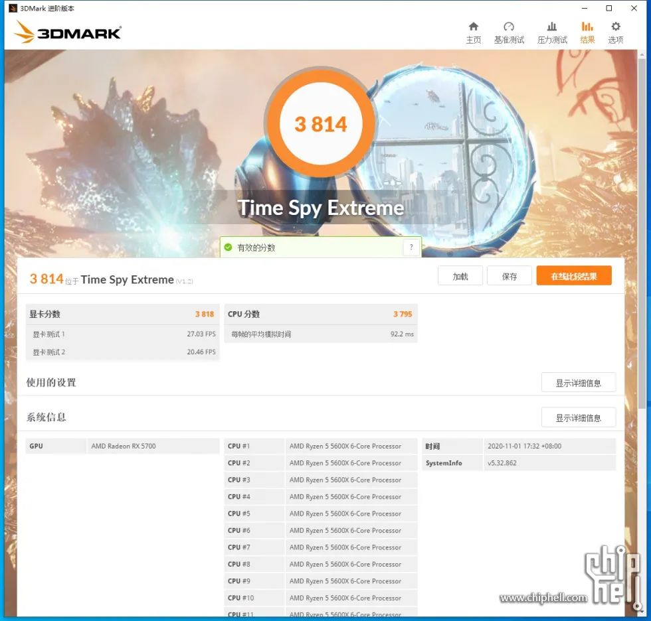Screen dimensions: 651x621
Task: Show details for 使用的设置 section
Action: (579, 383)
